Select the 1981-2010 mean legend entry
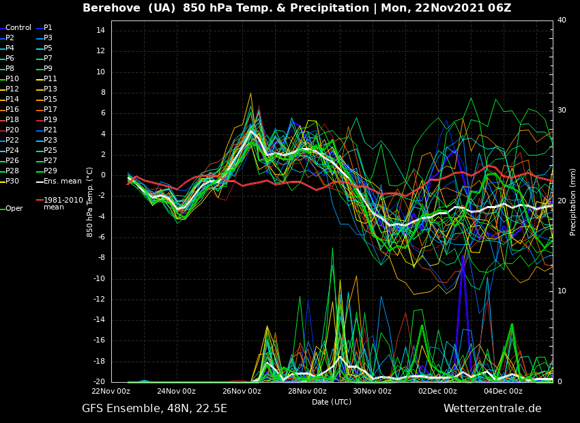 click(x=63, y=203)
